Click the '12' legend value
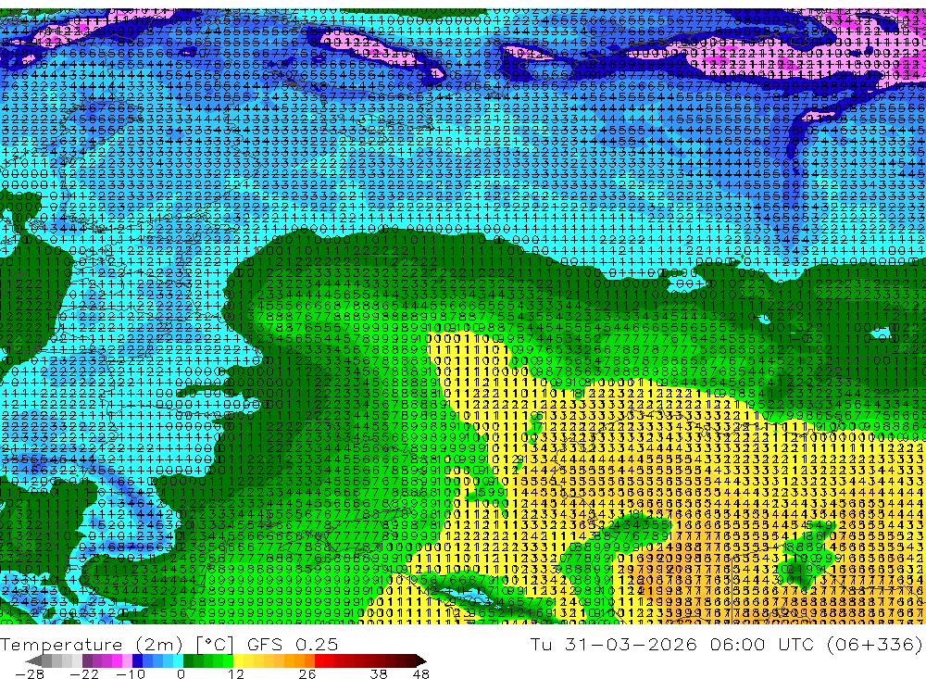Screen dimensions: 926x679 coord(235,673)
